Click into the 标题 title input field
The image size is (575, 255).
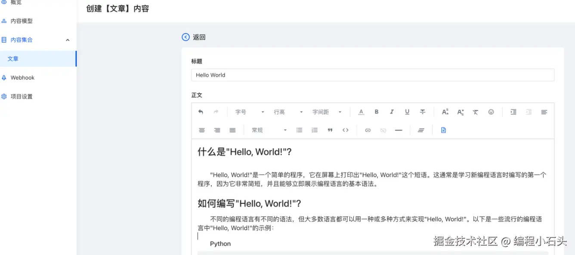(x=373, y=75)
